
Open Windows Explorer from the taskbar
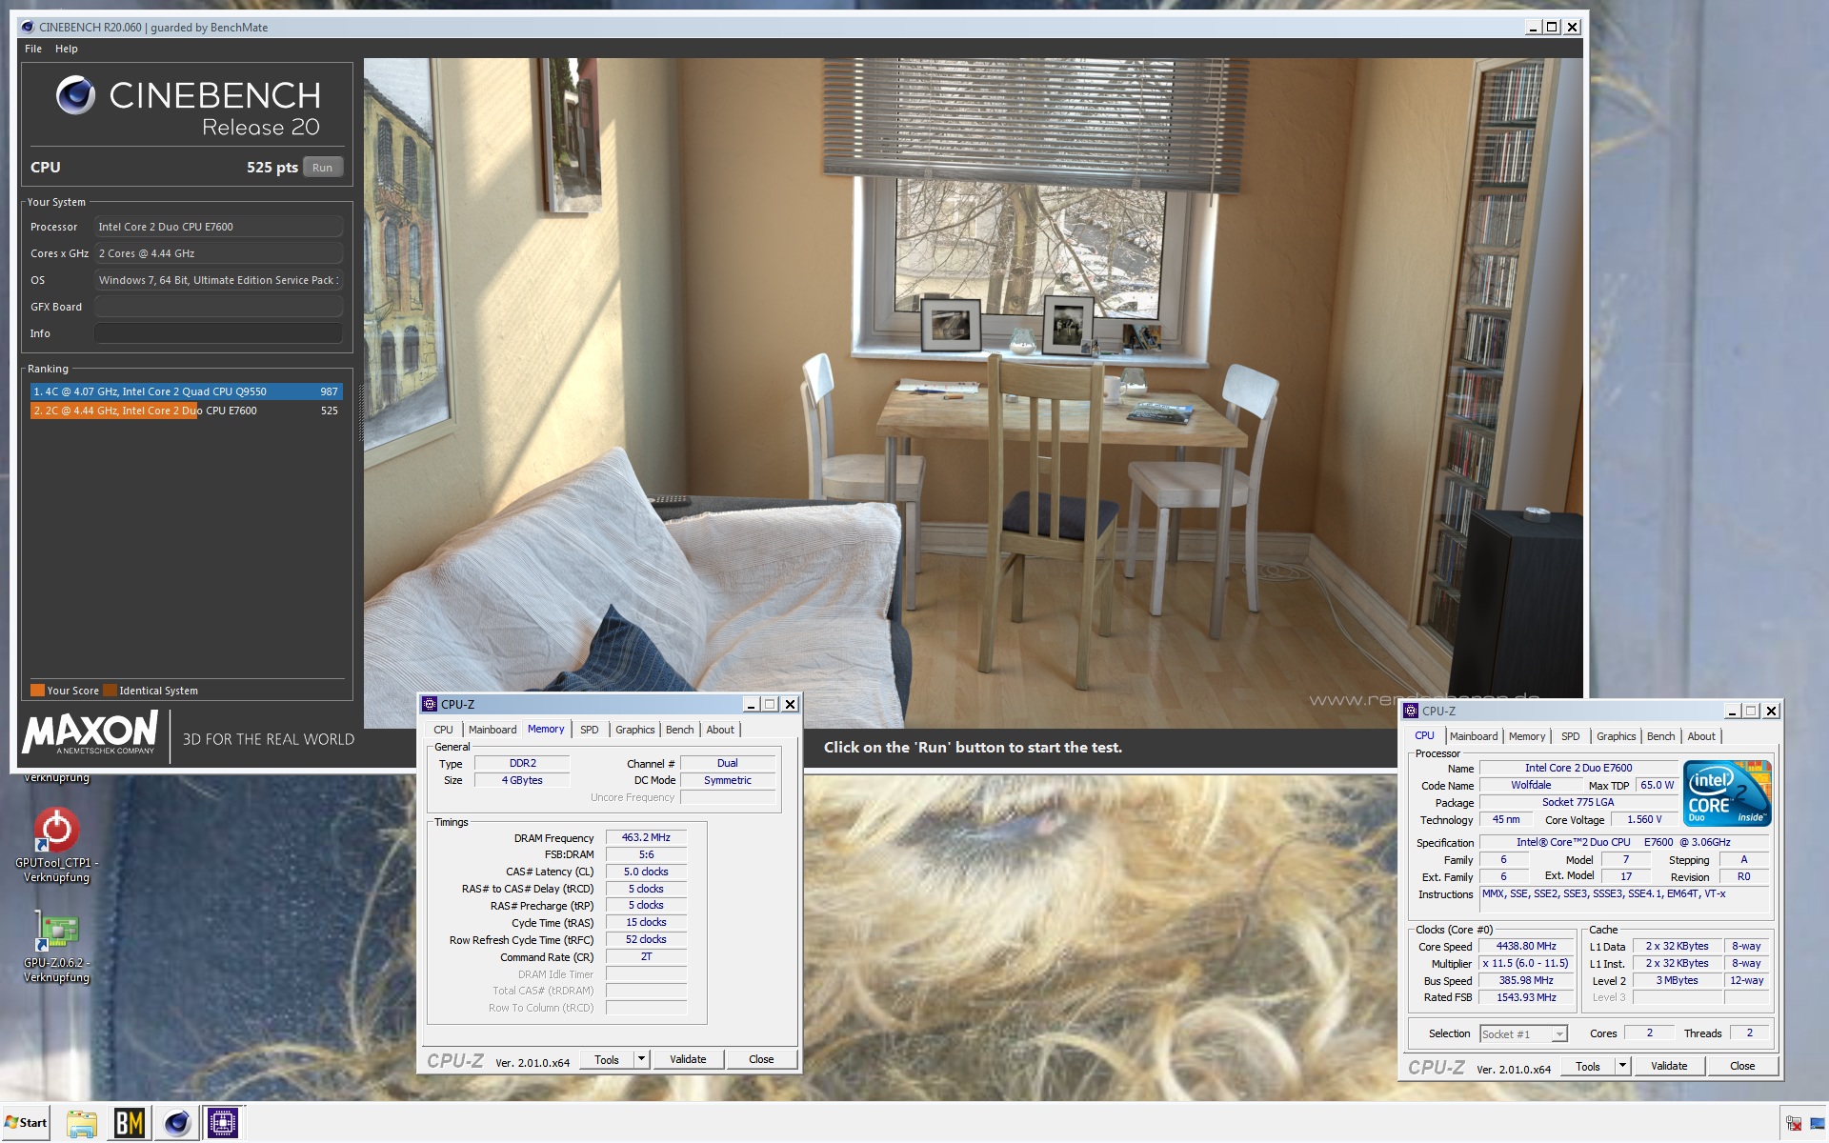82,1123
